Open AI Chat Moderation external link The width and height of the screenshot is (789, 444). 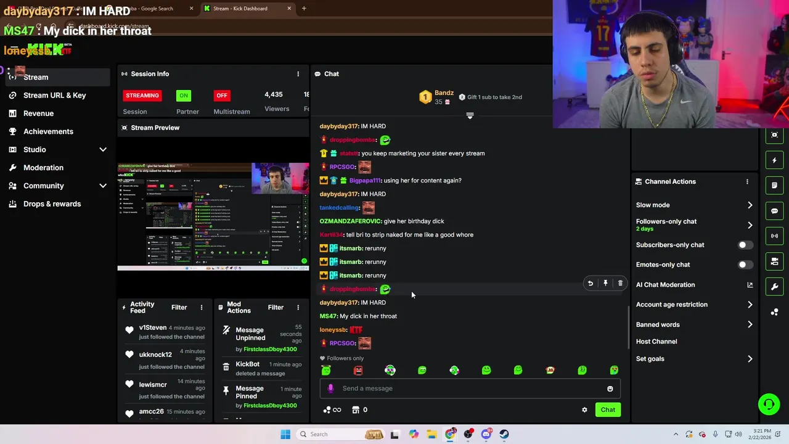point(750,285)
